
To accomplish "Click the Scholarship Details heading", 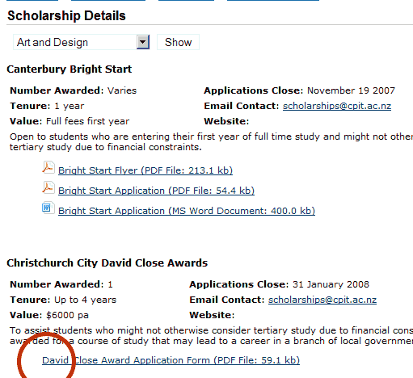I will [x=66, y=15].
